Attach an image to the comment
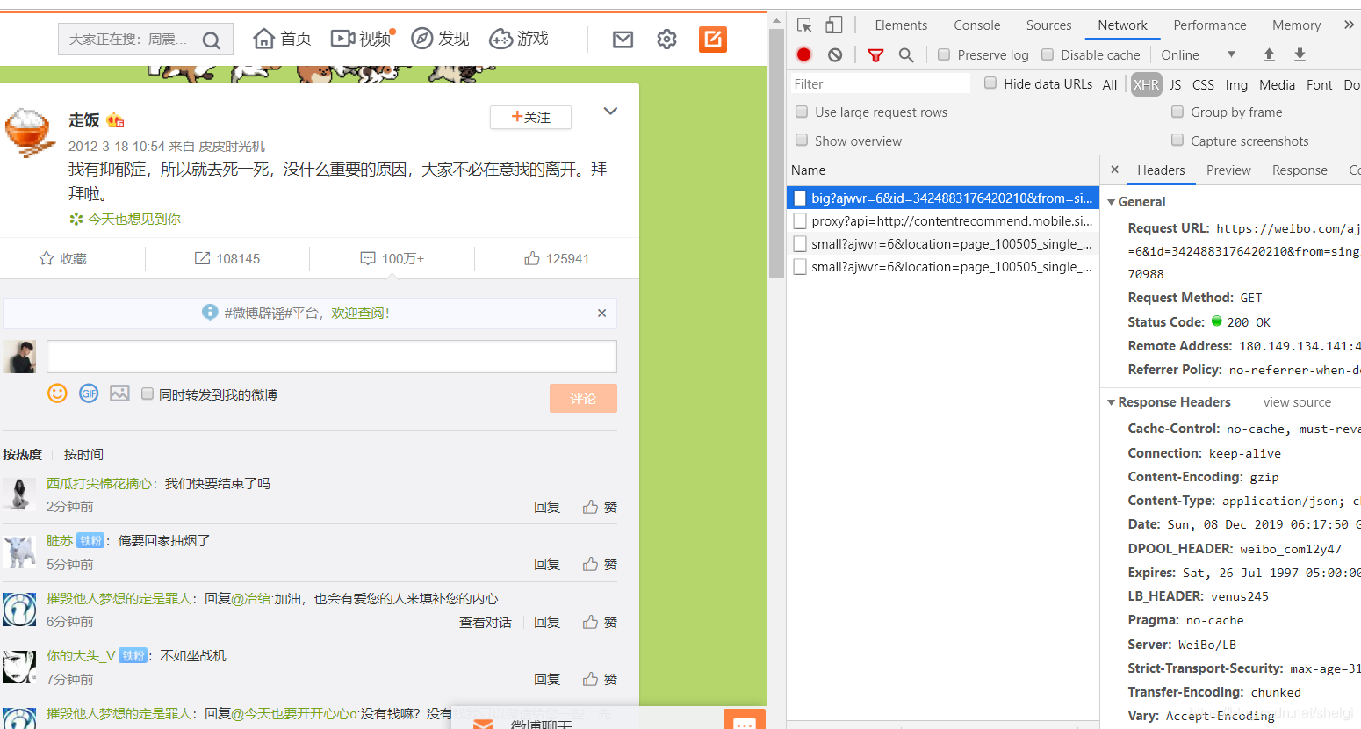1361x729 pixels. tap(119, 393)
